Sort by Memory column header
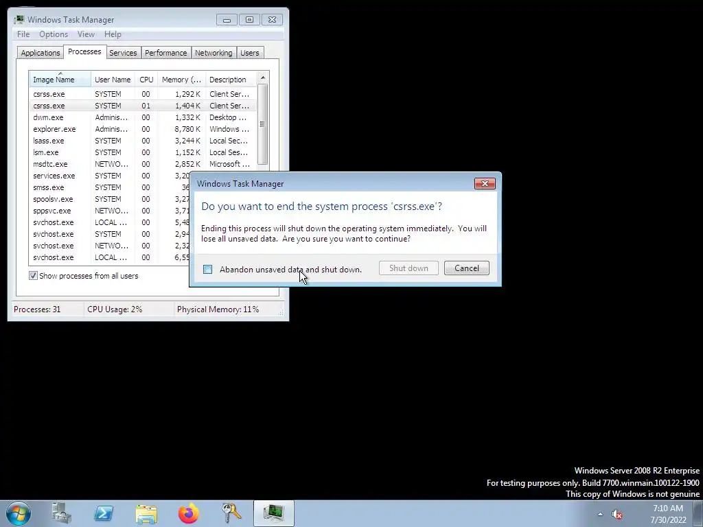The height and width of the screenshot is (527, 703). pyautogui.click(x=181, y=80)
